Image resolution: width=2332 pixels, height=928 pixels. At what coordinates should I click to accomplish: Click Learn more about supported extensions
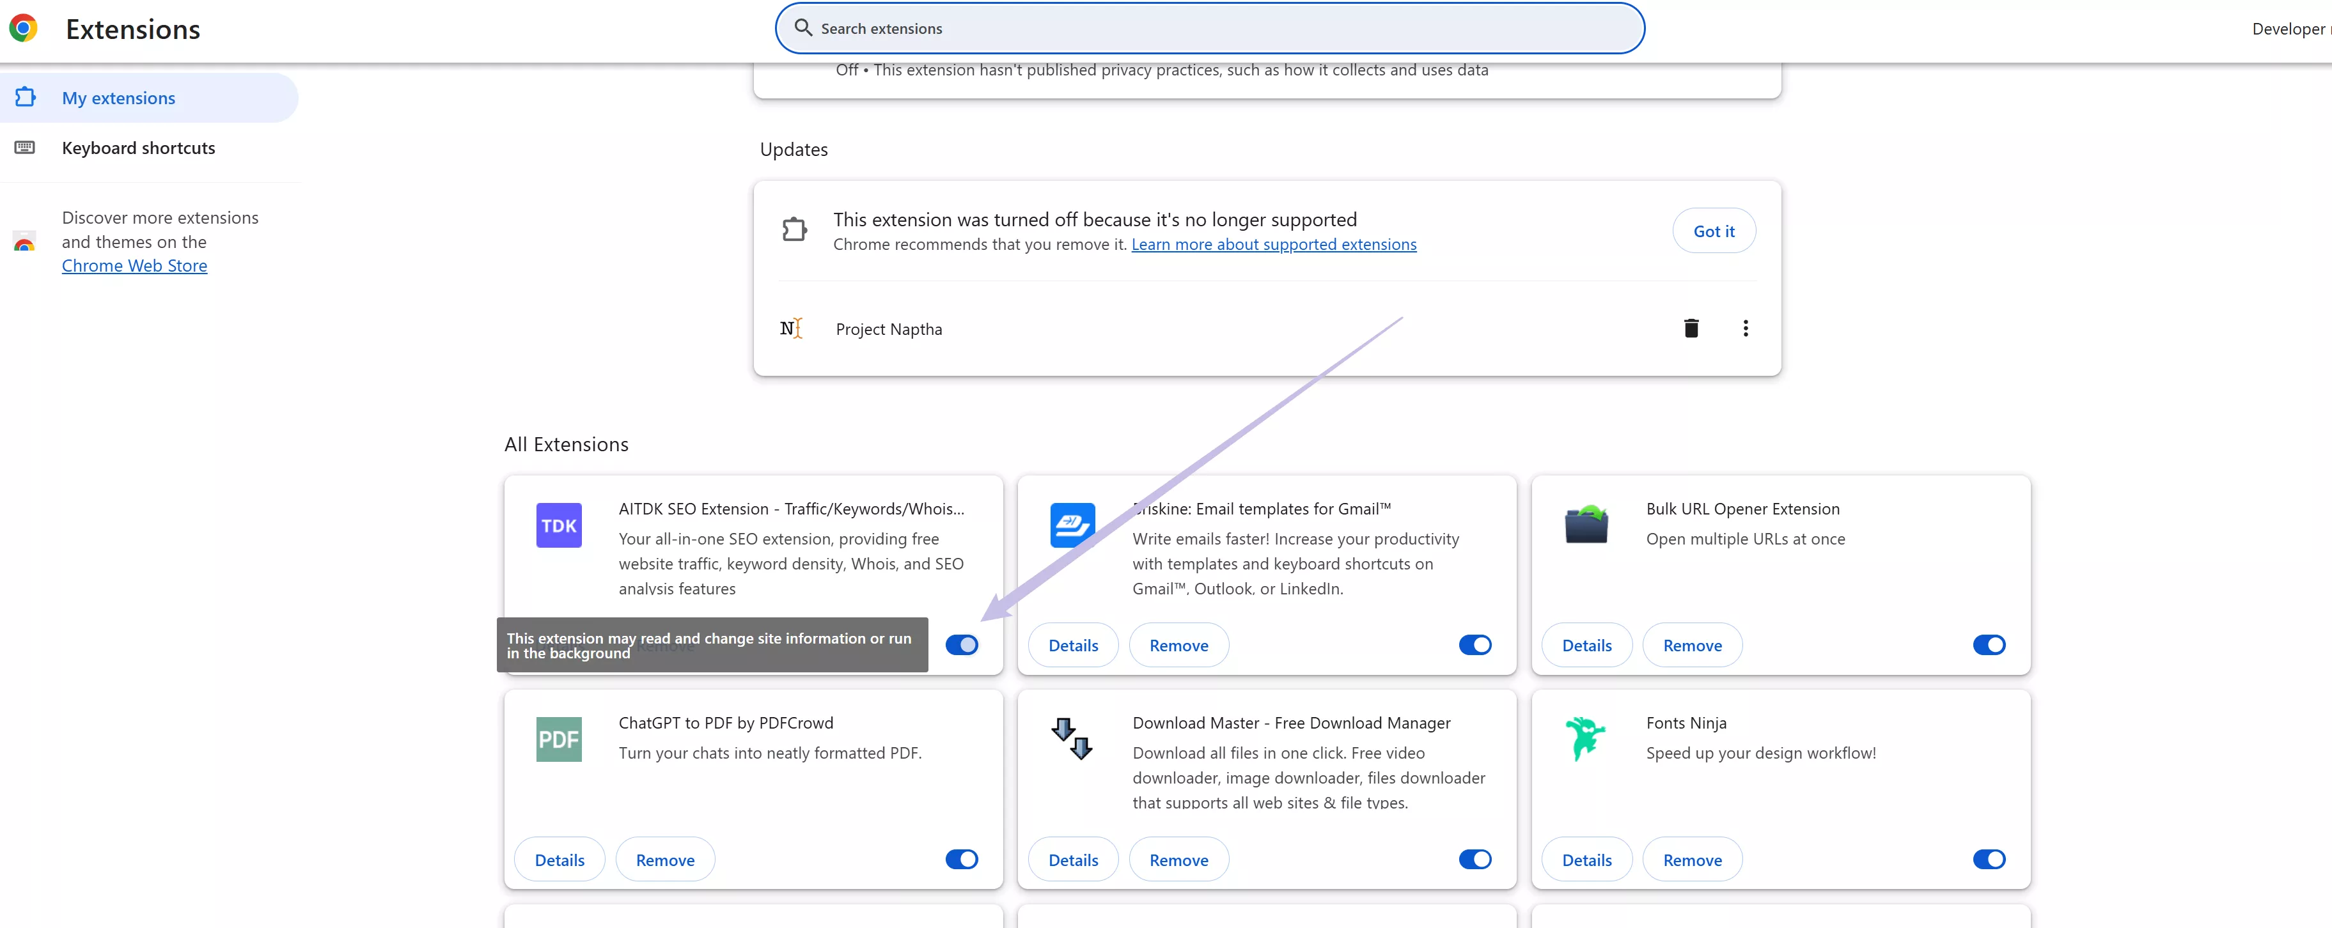pos(1273,244)
